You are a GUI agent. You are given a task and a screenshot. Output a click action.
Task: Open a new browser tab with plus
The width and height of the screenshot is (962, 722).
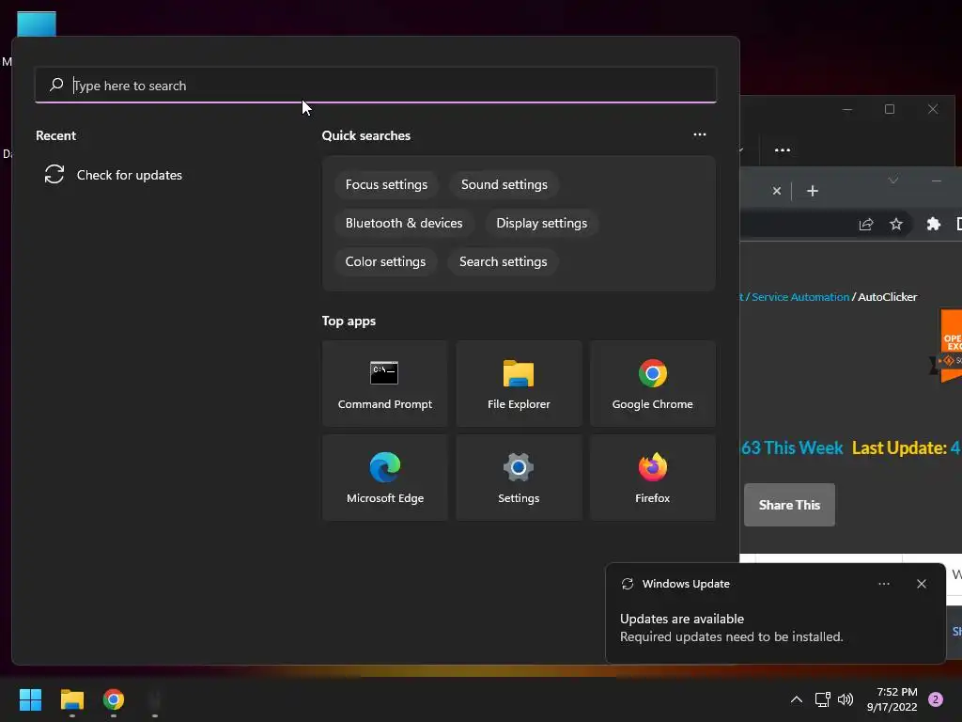[813, 191]
